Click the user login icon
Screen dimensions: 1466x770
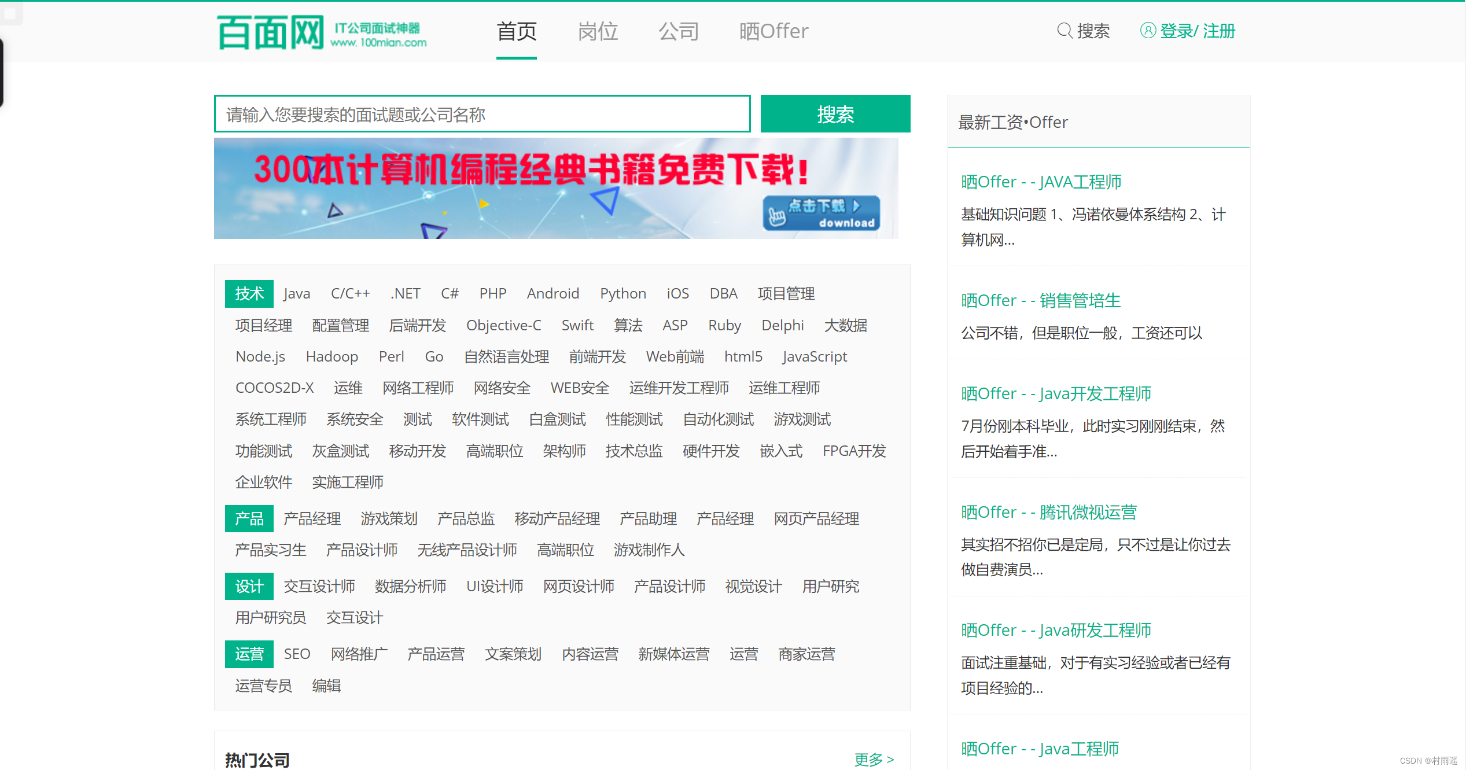pos(1148,31)
